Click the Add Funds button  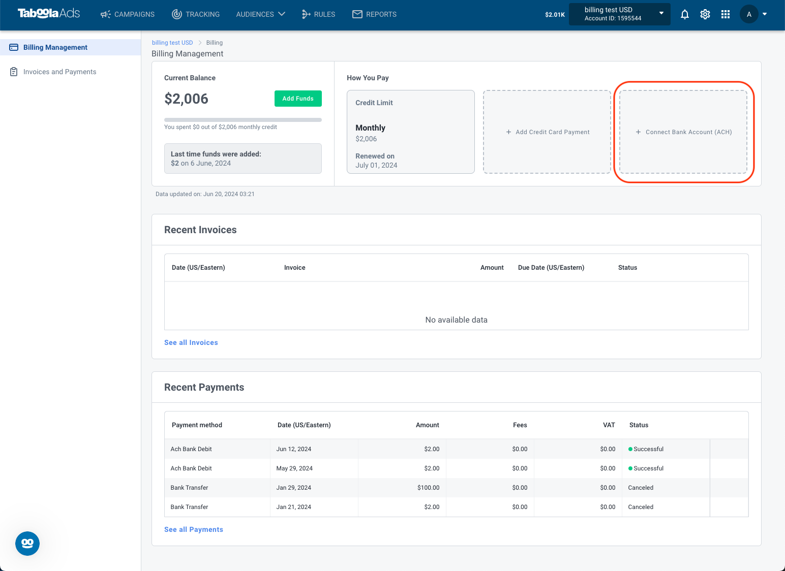pos(298,99)
